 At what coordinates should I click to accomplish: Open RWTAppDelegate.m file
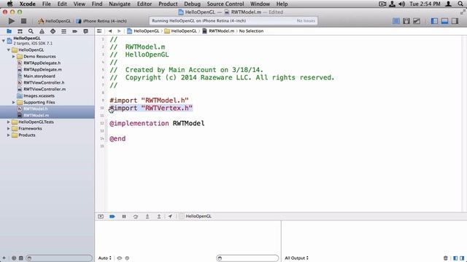coord(42,70)
